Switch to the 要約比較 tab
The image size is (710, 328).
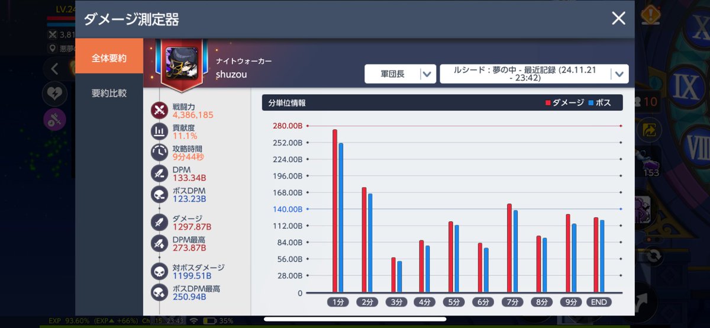point(109,94)
